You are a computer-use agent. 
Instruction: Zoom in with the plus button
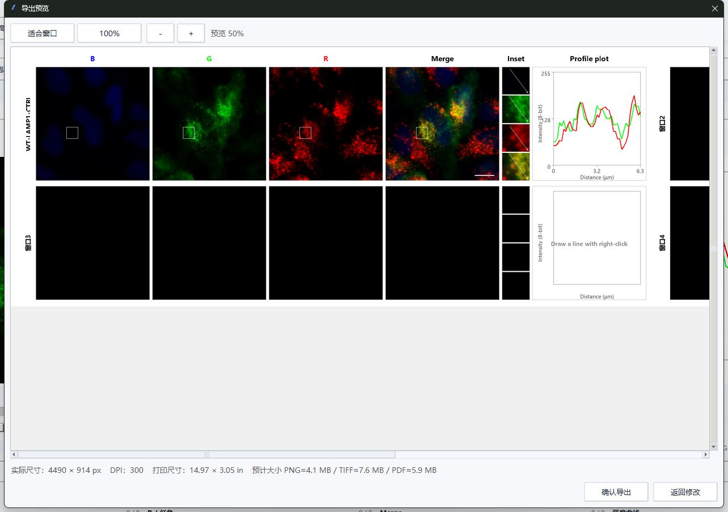click(191, 33)
